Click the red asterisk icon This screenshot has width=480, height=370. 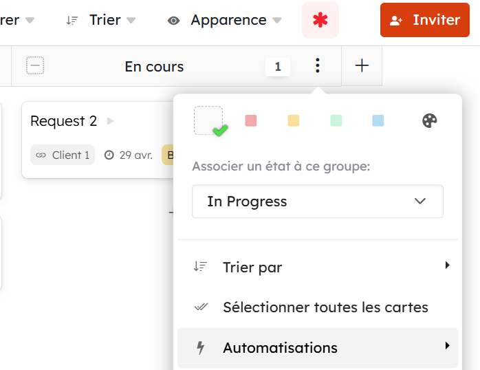320,20
